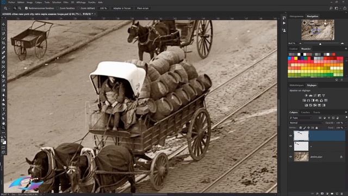Viewport: 348px width, 196px height.
Task: Select the Type (T) tool
Action: pos(3,109)
